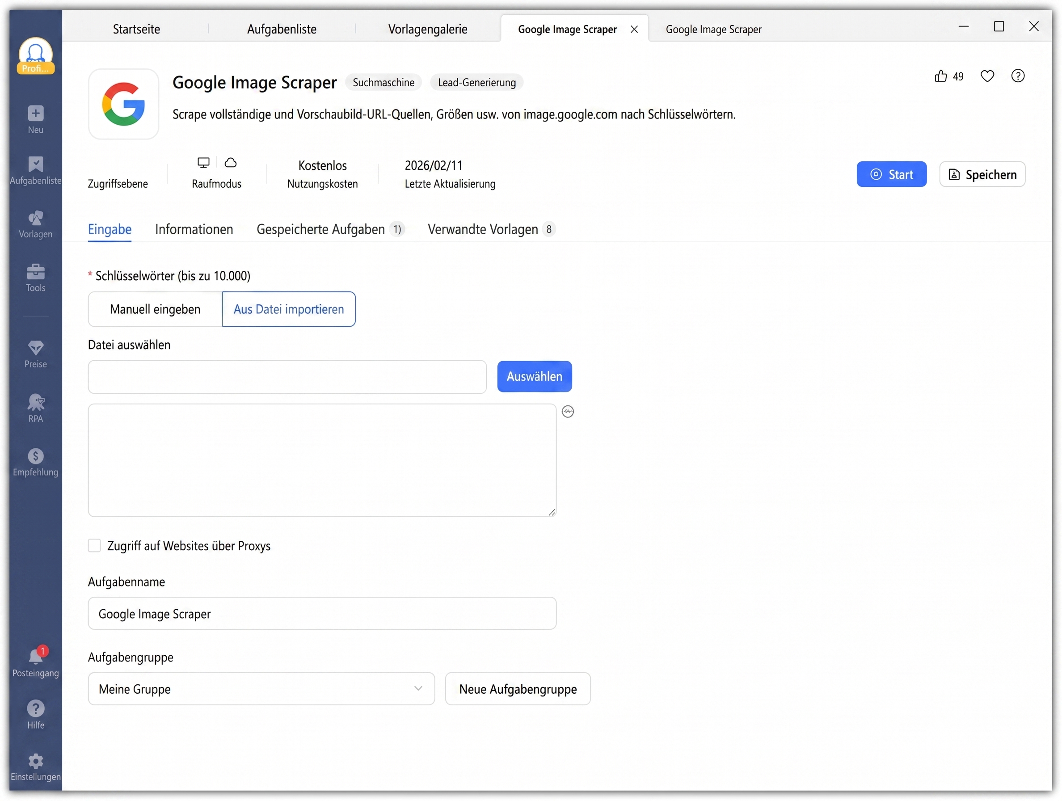This screenshot has height=801, width=1062.
Task: Switch to the Aufgabenliste top tab
Action: pos(282,29)
